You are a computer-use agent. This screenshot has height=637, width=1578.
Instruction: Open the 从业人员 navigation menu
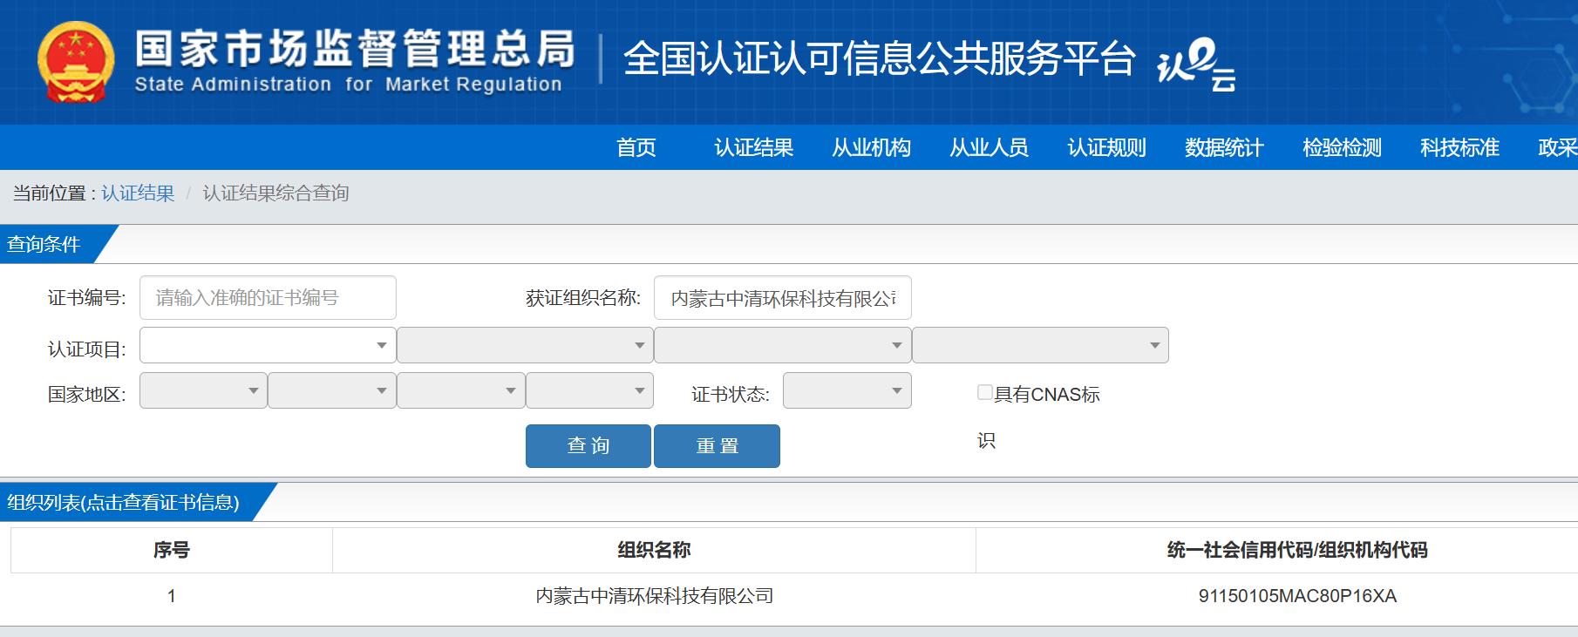pos(990,147)
